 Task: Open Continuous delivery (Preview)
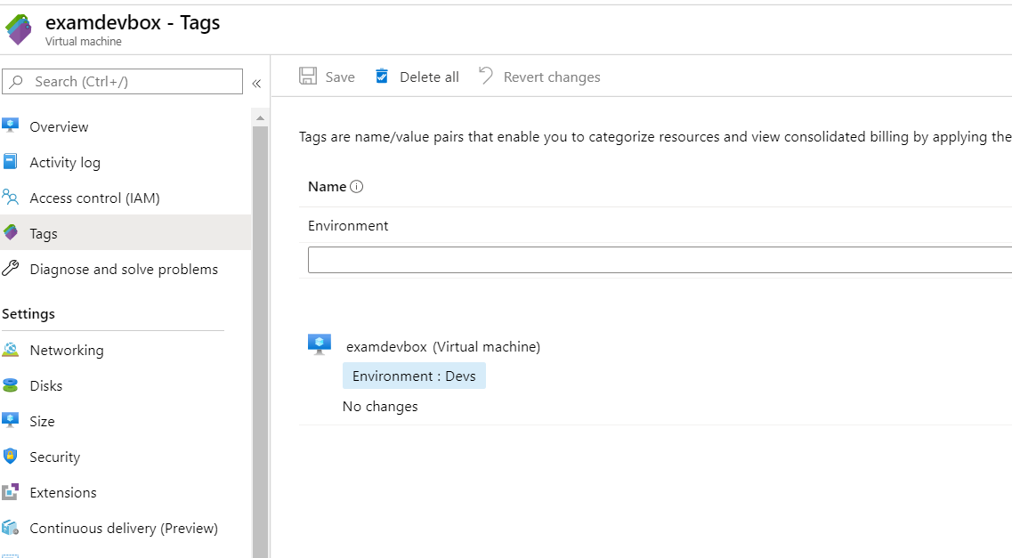pos(125,528)
